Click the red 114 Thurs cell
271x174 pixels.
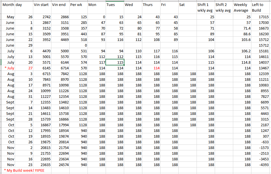click(151, 68)
